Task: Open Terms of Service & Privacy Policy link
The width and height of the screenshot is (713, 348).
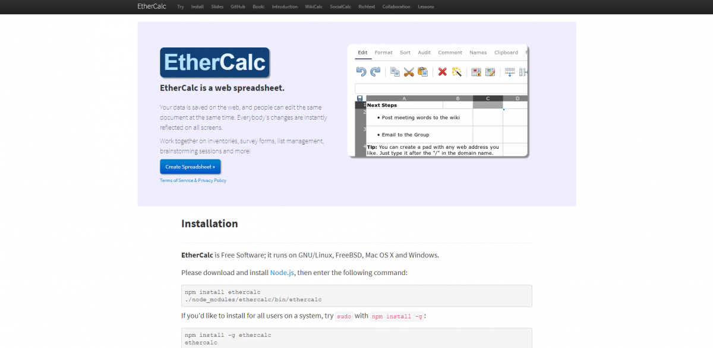Action: point(193,181)
